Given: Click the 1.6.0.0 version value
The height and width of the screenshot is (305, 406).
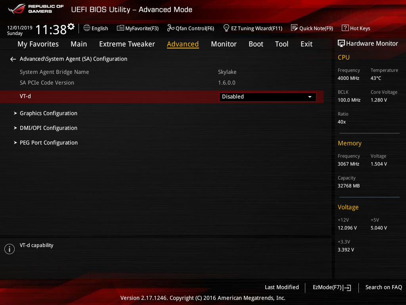Looking at the screenshot, I should pos(226,83).
